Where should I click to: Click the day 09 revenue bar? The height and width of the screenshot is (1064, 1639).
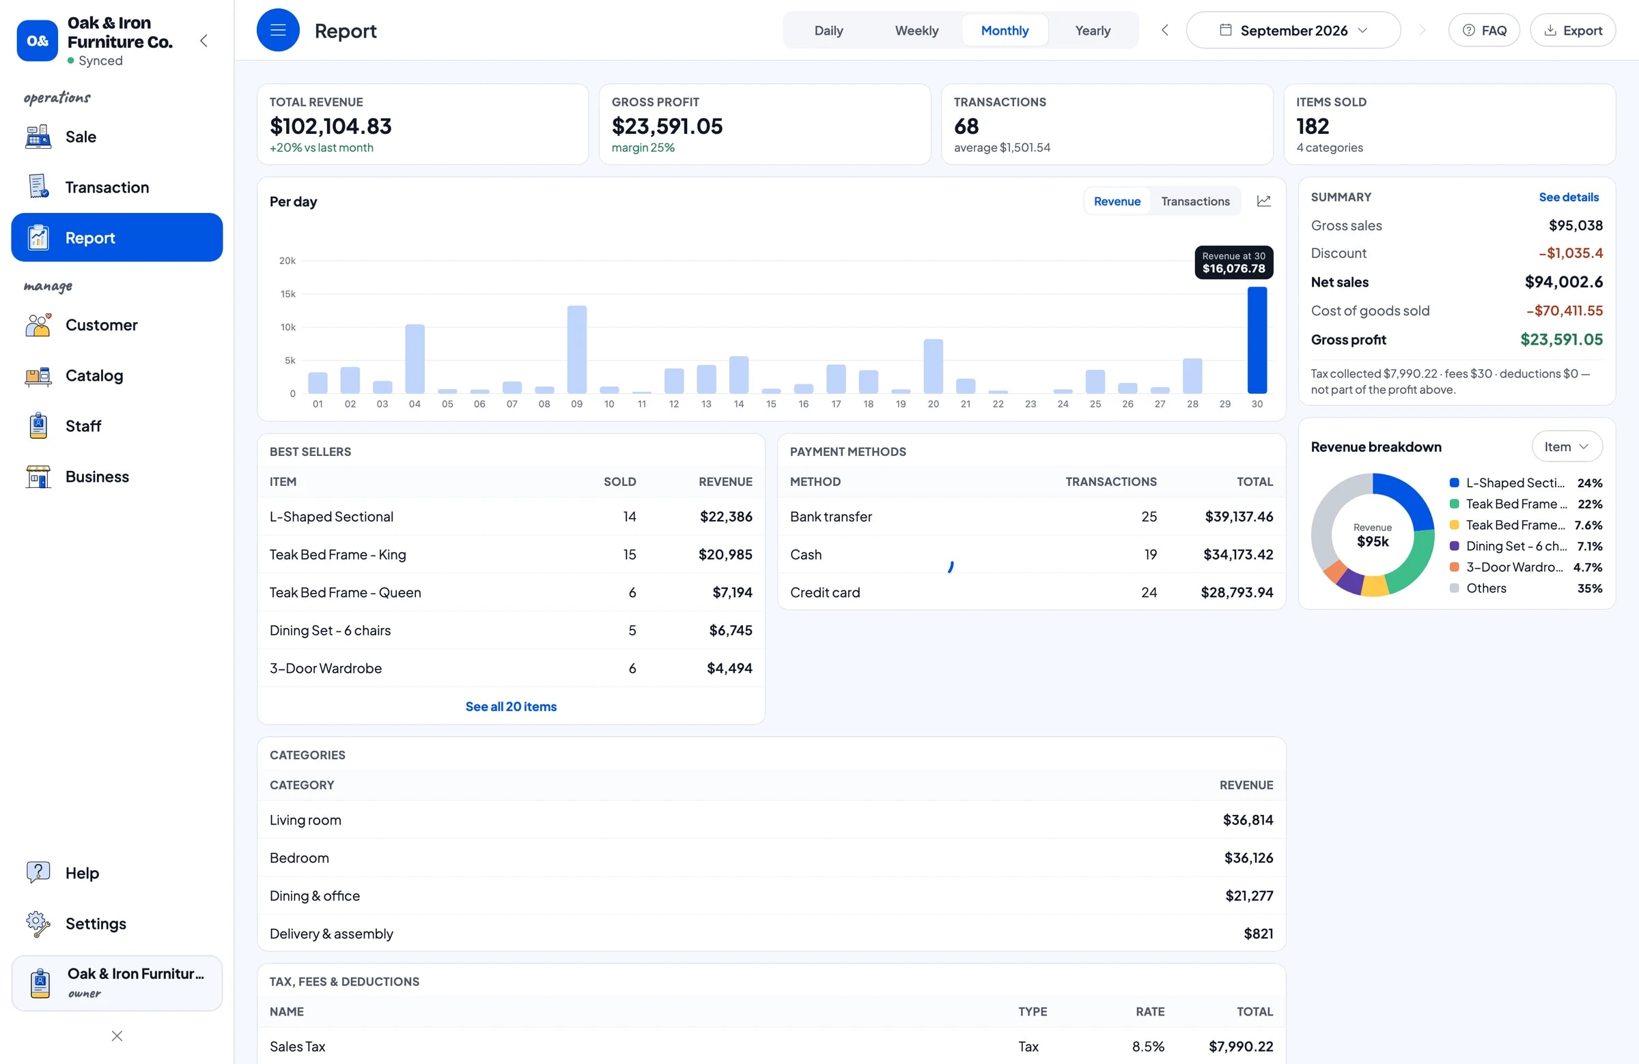[x=576, y=349]
